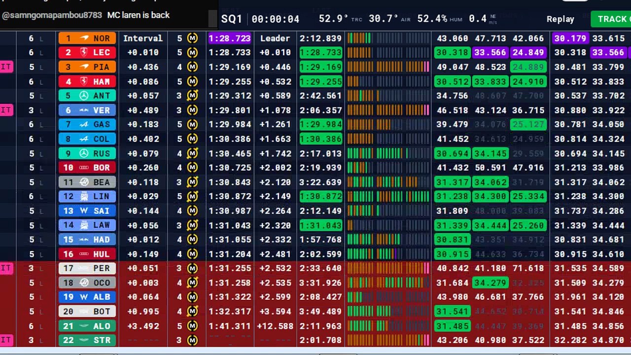Click the Haas logo on BEA badge
631x355 pixels.
[84, 182]
